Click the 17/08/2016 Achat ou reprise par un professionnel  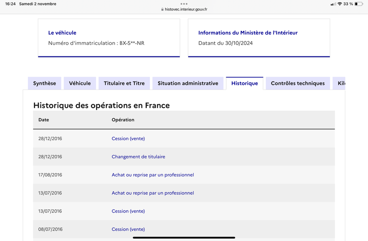click(153, 175)
